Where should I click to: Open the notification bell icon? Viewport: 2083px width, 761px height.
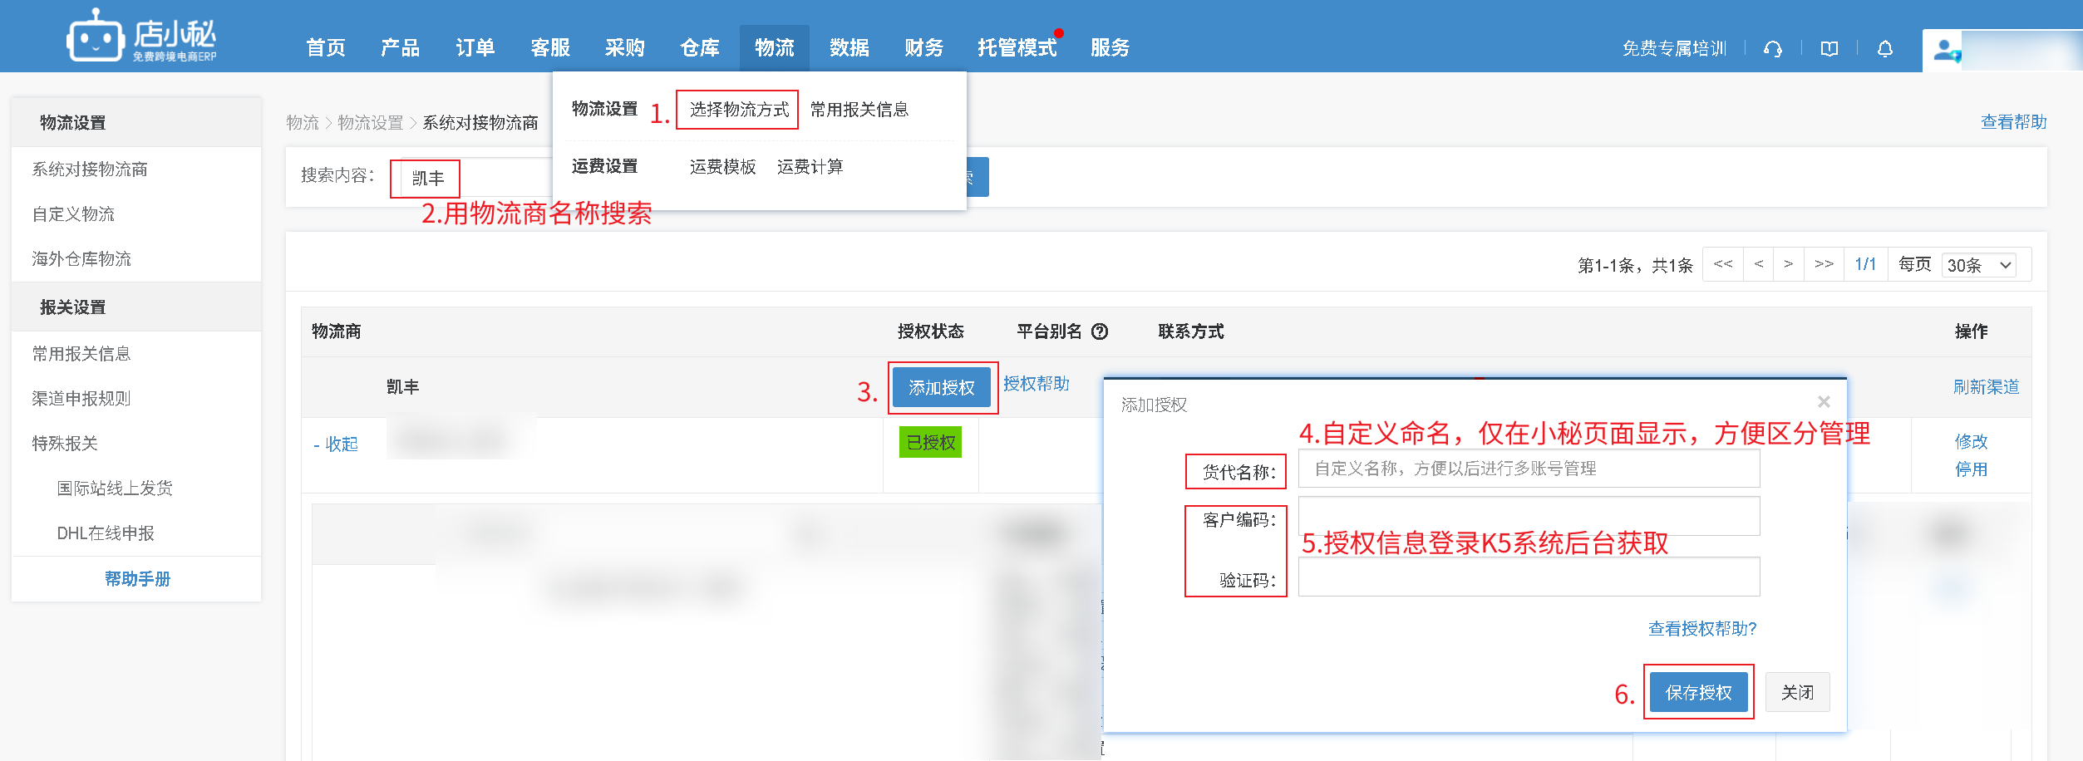[1884, 49]
